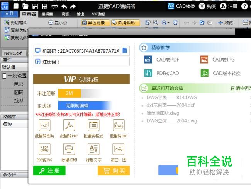Open CAD版本转换 recommendation
Image resolution: width=251 pixels, height=189 pixels.
coord(220,73)
